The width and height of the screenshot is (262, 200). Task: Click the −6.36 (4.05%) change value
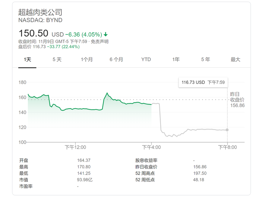(x=83, y=34)
